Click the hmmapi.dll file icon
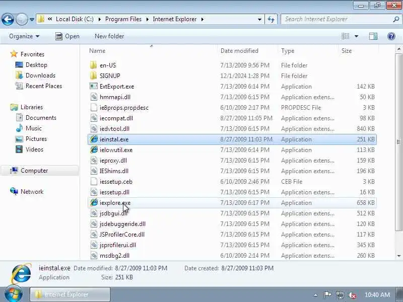 point(94,97)
